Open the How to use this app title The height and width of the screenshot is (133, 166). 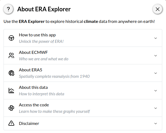point(37,35)
